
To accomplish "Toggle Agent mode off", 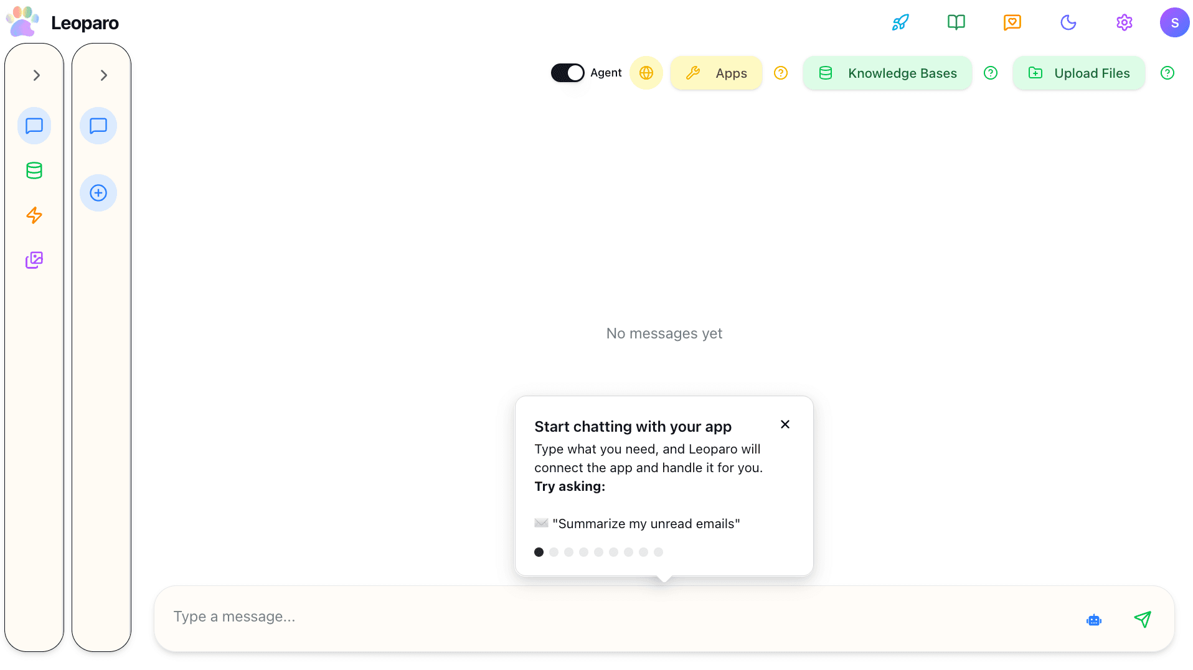I will click(x=567, y=73).
